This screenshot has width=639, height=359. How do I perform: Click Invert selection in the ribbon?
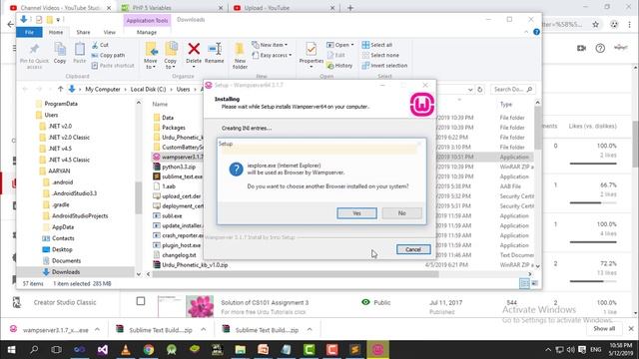(384, 66)
